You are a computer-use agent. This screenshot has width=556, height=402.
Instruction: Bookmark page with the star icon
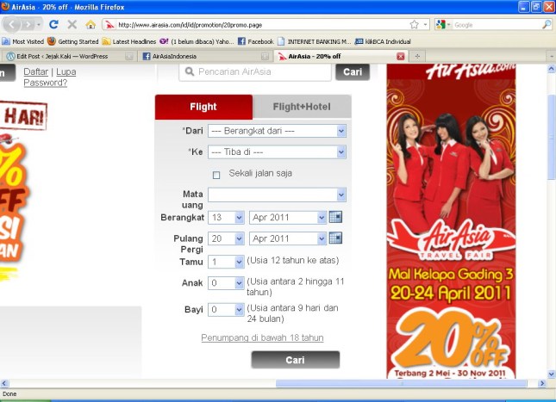pos(415,25)
